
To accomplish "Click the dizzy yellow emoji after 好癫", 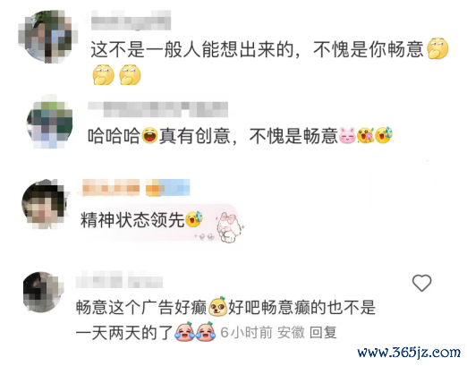I will 217,306.
